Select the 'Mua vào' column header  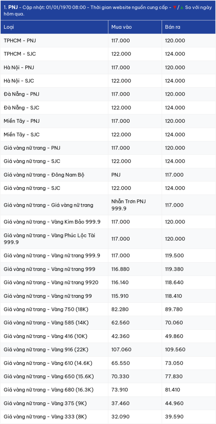[x=122, y=27]
